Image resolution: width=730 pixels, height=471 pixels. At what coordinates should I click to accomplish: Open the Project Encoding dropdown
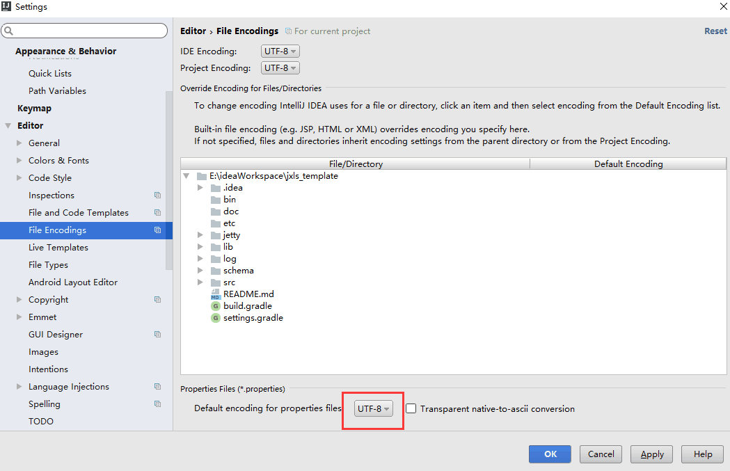[x=280, y=68]
